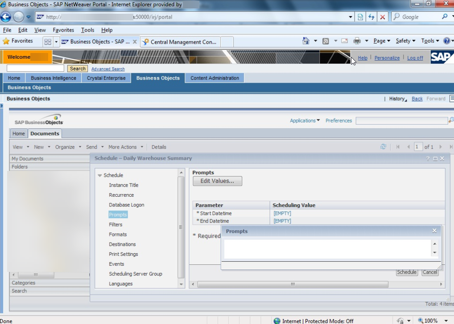Go to first page arrow icon
The height and width of the screenshot is (324, 454).
(398, 147)
